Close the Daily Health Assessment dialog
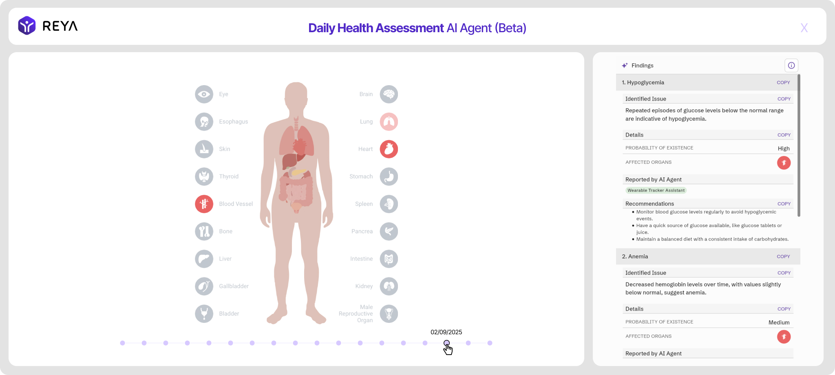Viewport: 835px width, 375px height. pos(804,28)
